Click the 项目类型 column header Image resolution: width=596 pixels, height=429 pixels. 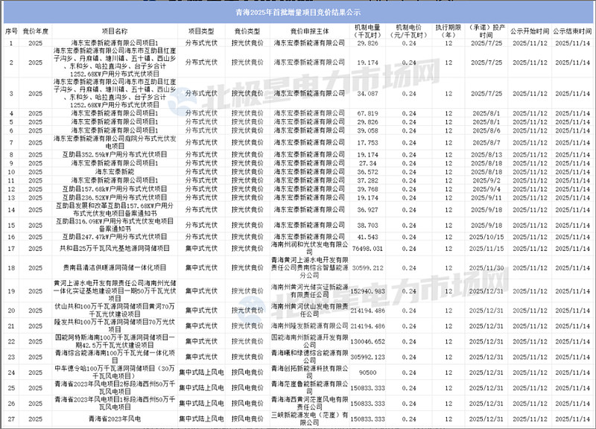tap(201, 31)
